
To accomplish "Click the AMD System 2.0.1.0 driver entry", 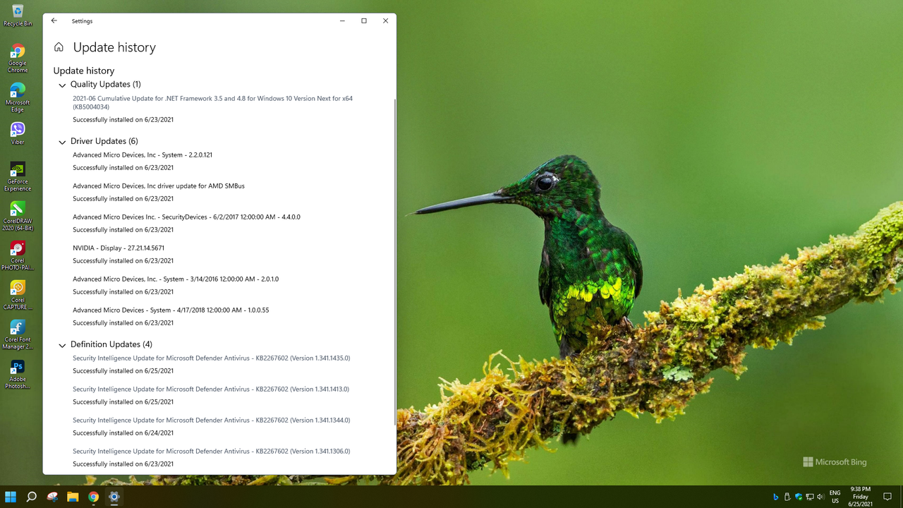I will tap(176, 279).
